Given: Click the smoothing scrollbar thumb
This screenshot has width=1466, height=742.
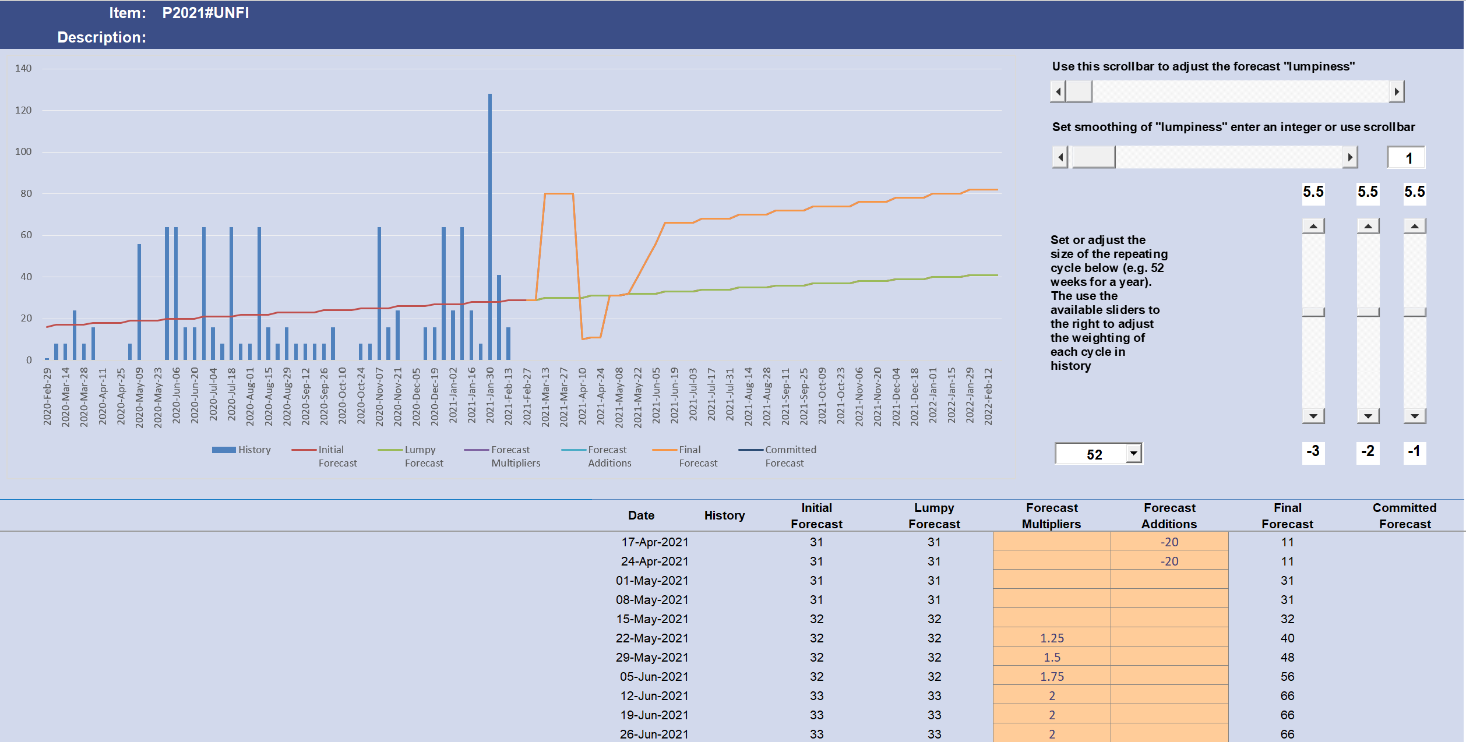Looking at the screenshot, I should tap(1094, 157).
